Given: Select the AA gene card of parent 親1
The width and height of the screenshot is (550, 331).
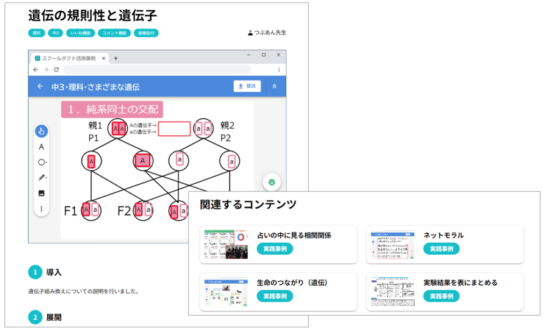Looking at the screenshot, I should click(x=118, y=129).
